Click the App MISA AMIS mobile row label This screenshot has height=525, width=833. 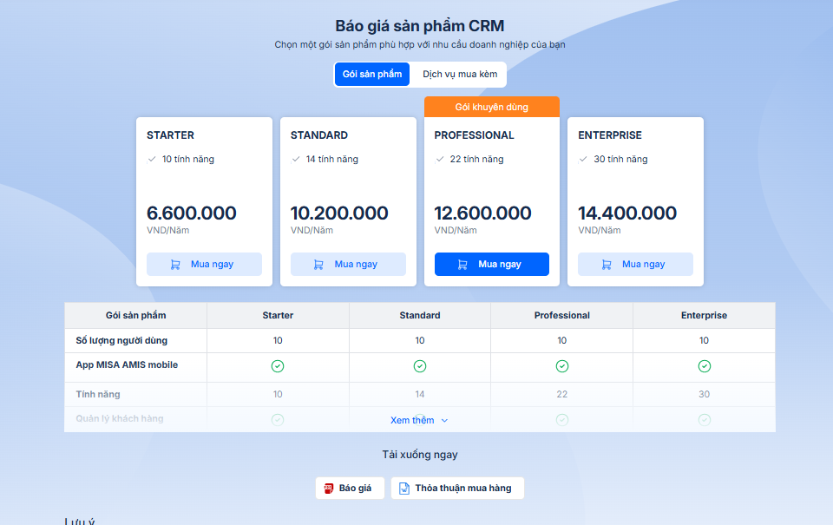coord(127,364)
